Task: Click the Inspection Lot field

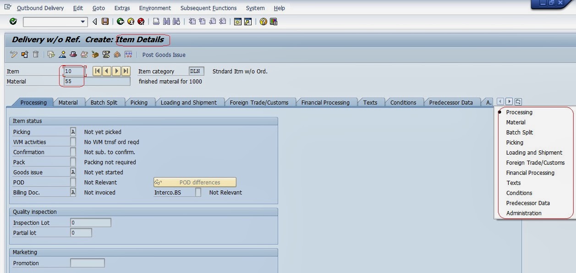Action: pyautogui.click(x=90, y=223)
